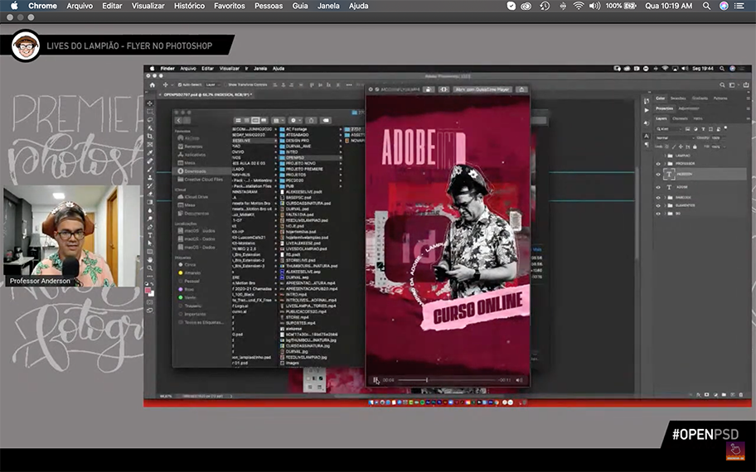
Task: Switch Finder to icon view
Action: [x=238, y=120]
